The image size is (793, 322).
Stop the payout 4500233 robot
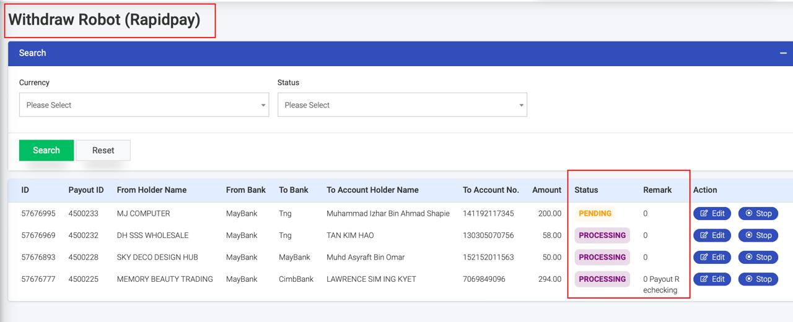click(758, 213)
